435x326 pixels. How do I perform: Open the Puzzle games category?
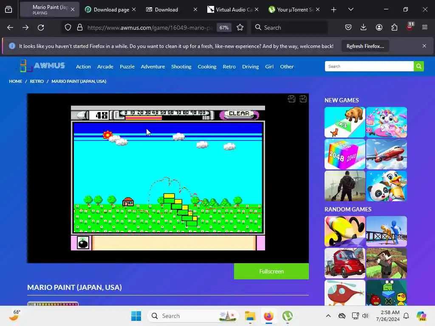click(127, 67)
